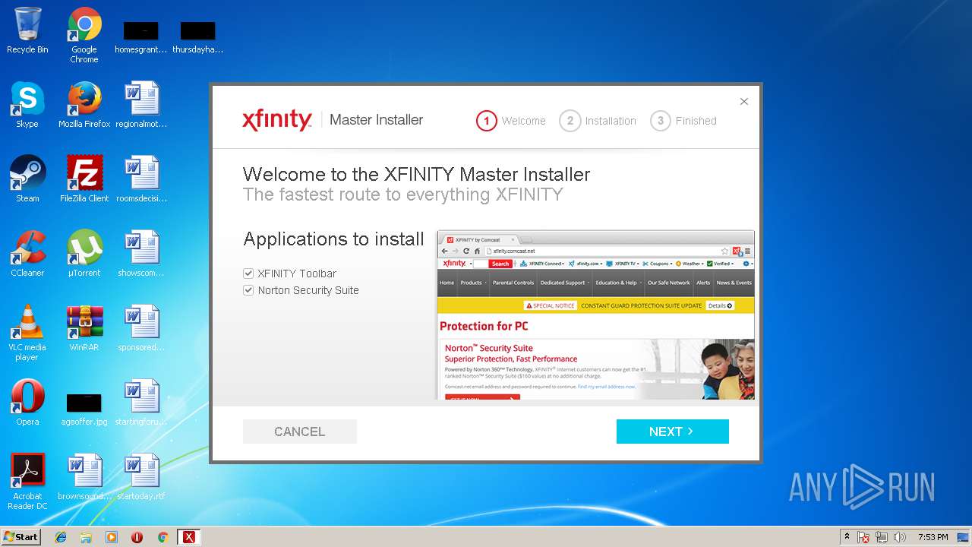Viewport: 972px width, 547px height.
Task: Open the VLC media player shortcut
Action: (27, 333)
